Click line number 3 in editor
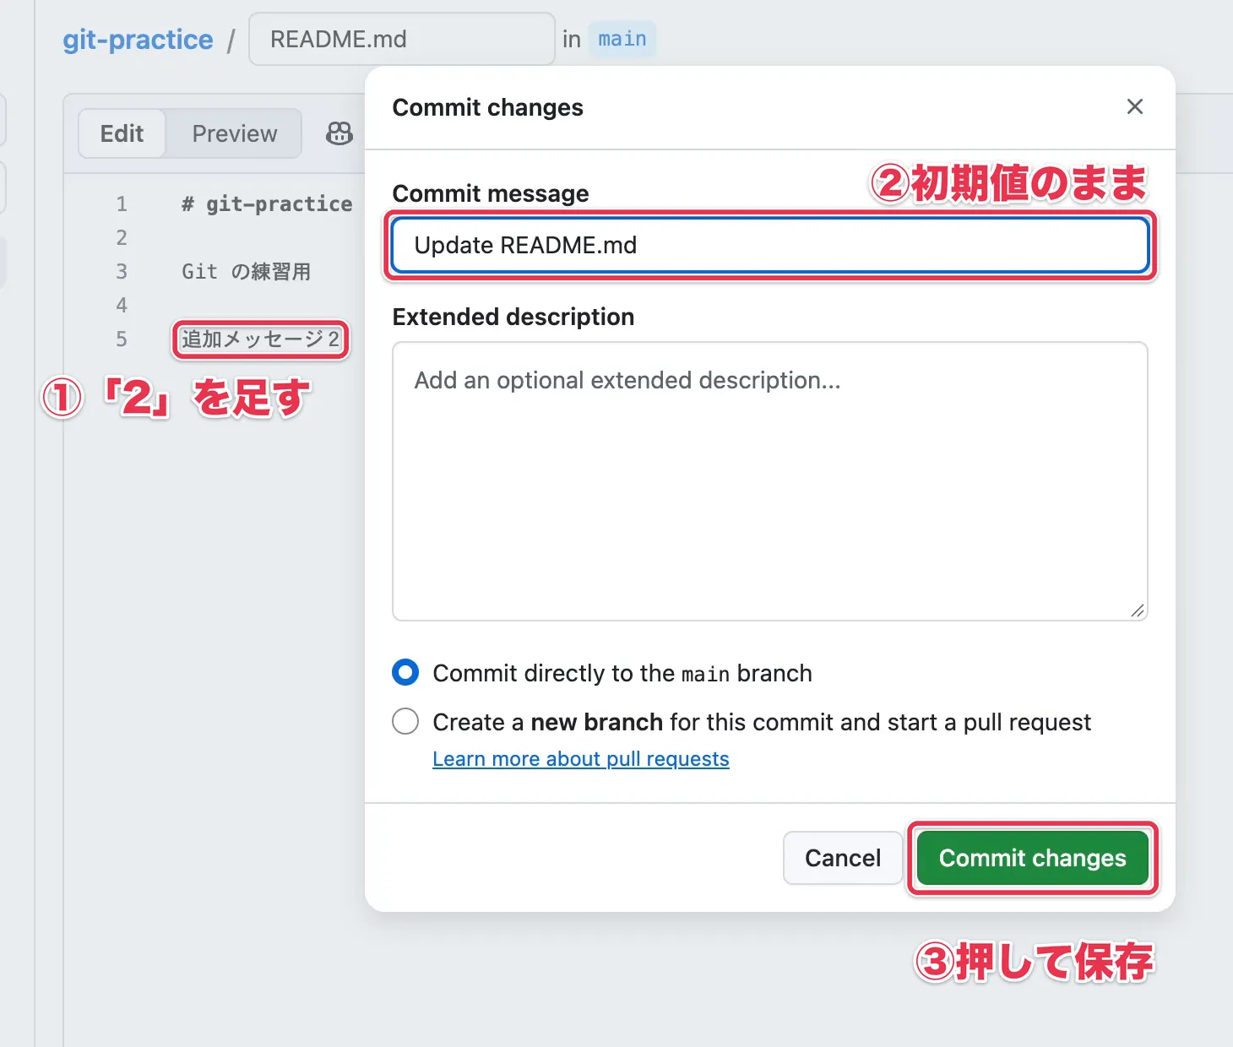The height and width of the screenshot is (1047, 1233). pos(122,271)
